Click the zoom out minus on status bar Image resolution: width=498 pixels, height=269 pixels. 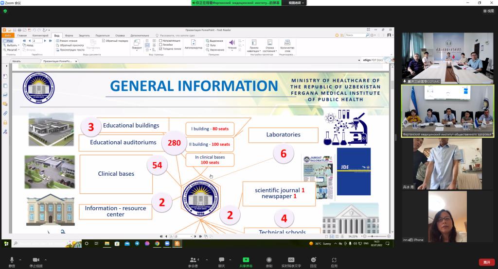(x=365, y=236)
